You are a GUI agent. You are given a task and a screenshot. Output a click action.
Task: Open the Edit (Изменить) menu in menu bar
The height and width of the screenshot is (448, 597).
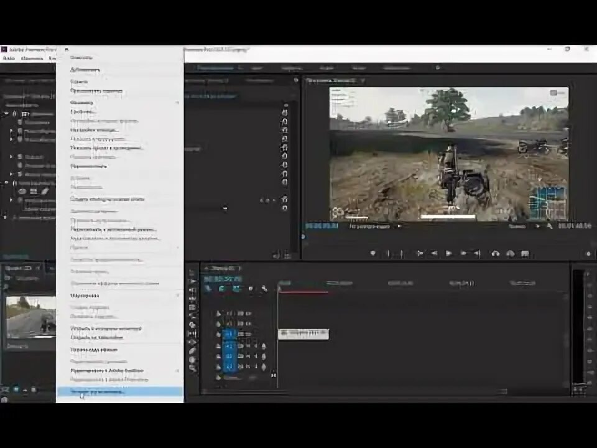(x=32, y=58)
